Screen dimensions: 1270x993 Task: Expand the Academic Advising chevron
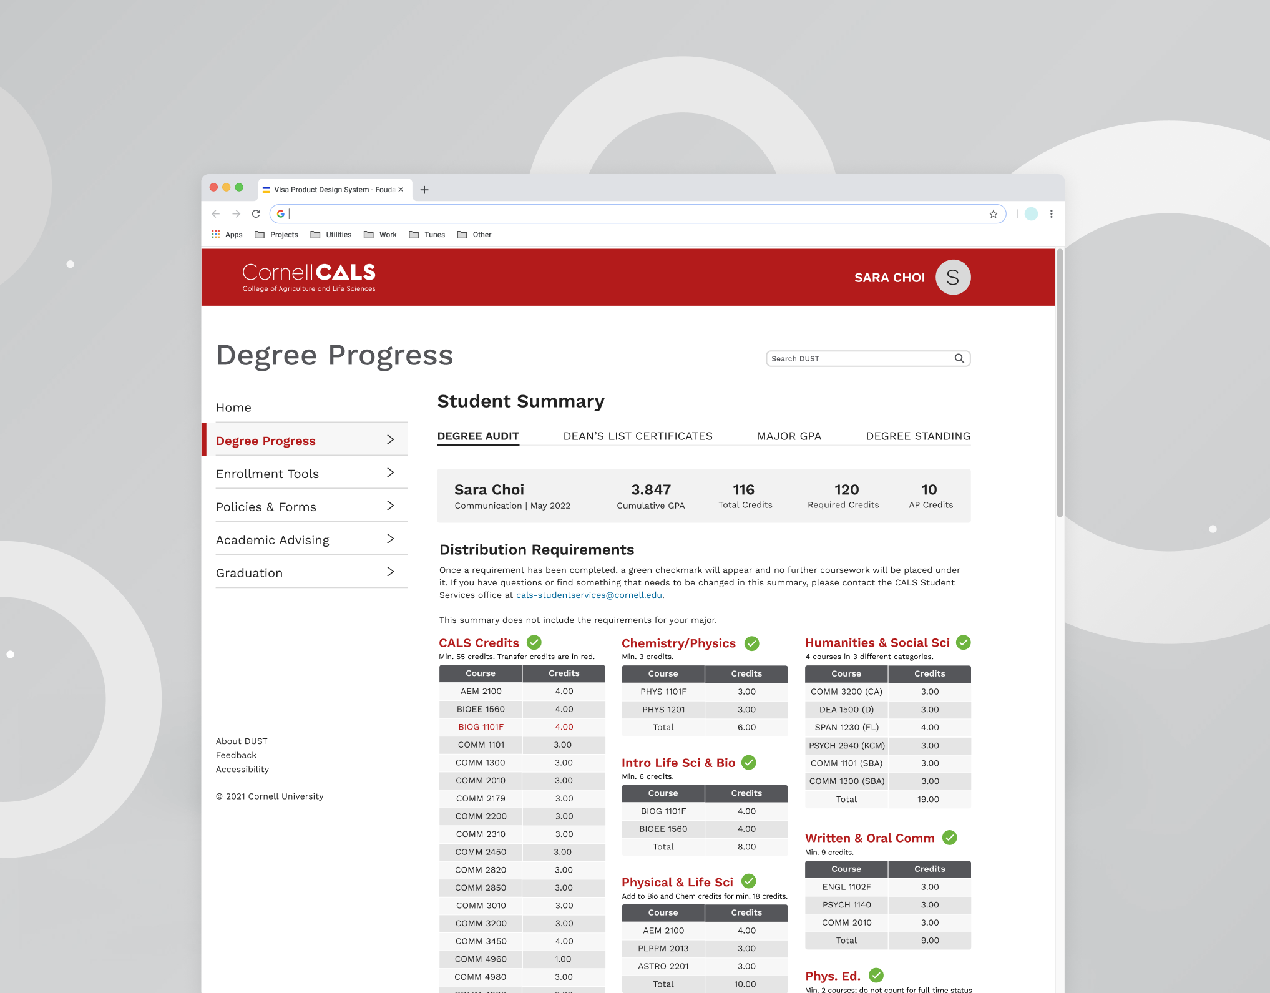coord(391,539)
